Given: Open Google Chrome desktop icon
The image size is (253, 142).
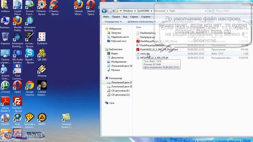Looking at the screenshot, I should (30, 88).
